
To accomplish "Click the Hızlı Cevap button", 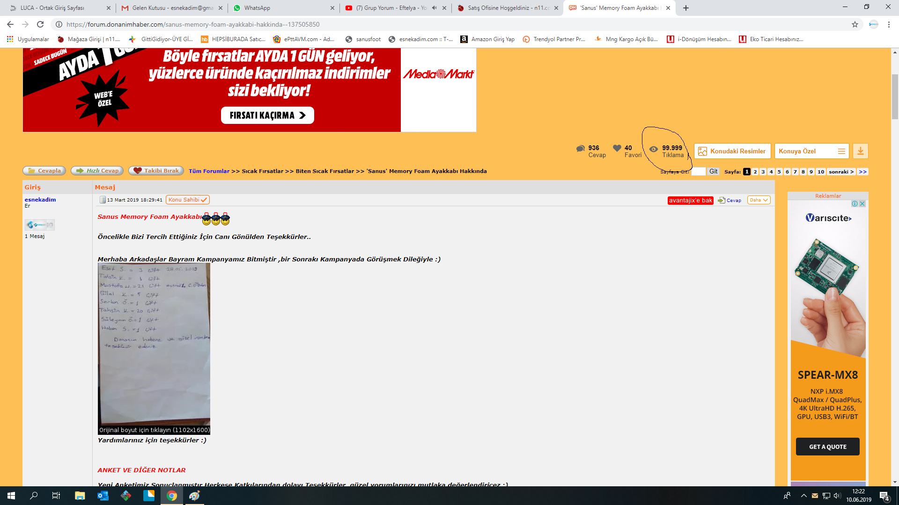I will (x=97, y=171).
